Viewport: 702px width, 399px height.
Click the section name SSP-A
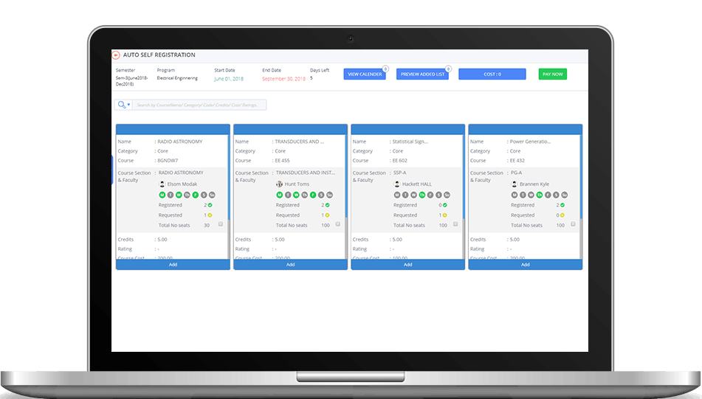400,173
